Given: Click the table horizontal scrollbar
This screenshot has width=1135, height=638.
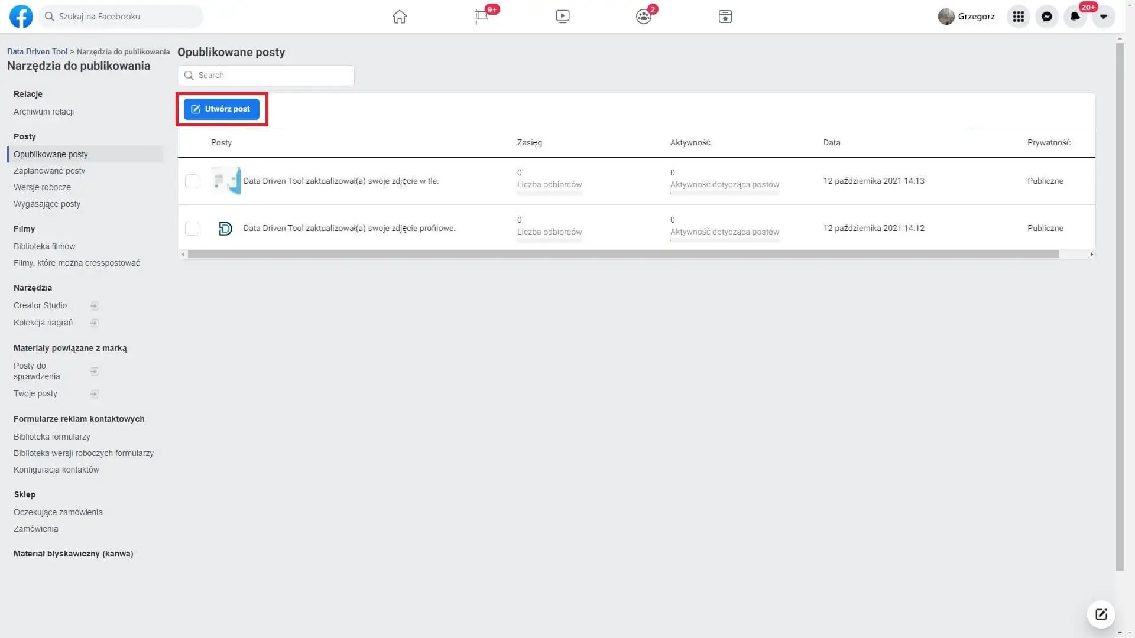Looking at the screenshot, I should (x=624, y=255).
